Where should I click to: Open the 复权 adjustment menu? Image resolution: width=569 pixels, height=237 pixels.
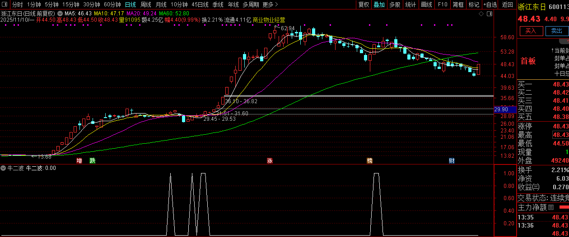364,5
